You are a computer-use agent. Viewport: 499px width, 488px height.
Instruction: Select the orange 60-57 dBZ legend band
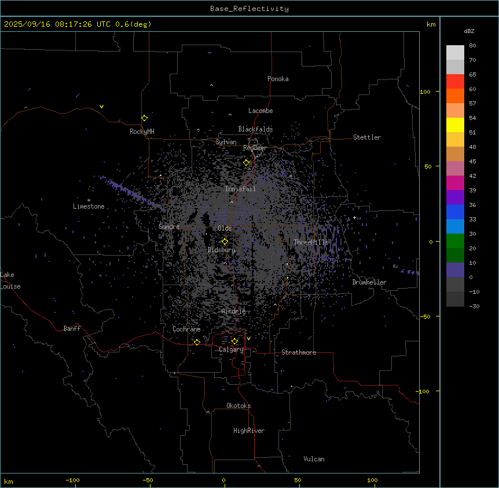click(455, 96)
